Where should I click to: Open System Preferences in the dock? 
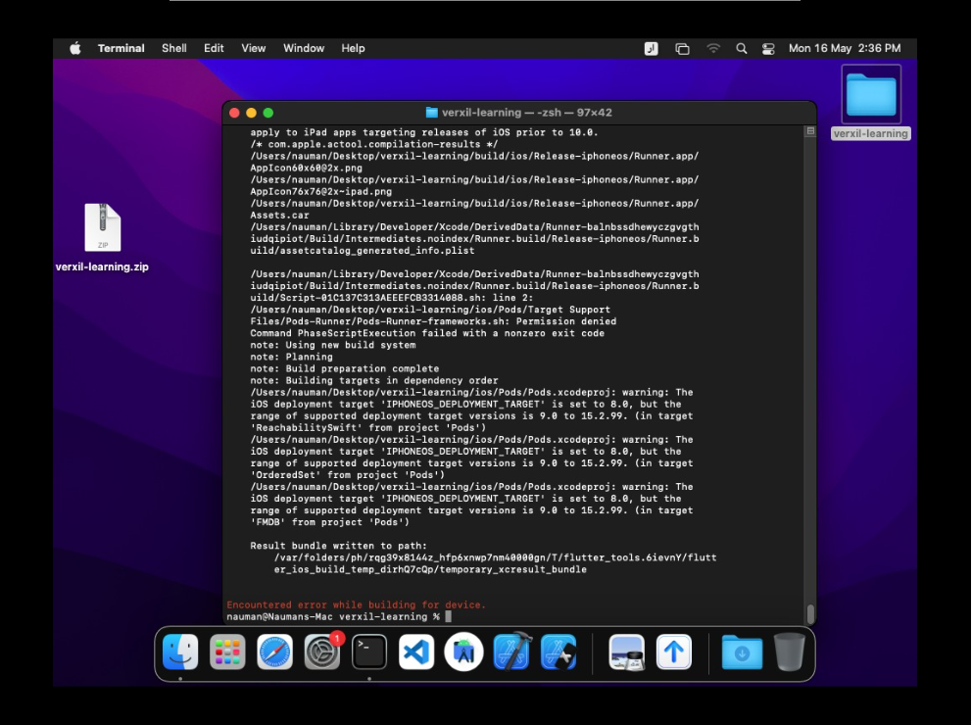(321, 652)
